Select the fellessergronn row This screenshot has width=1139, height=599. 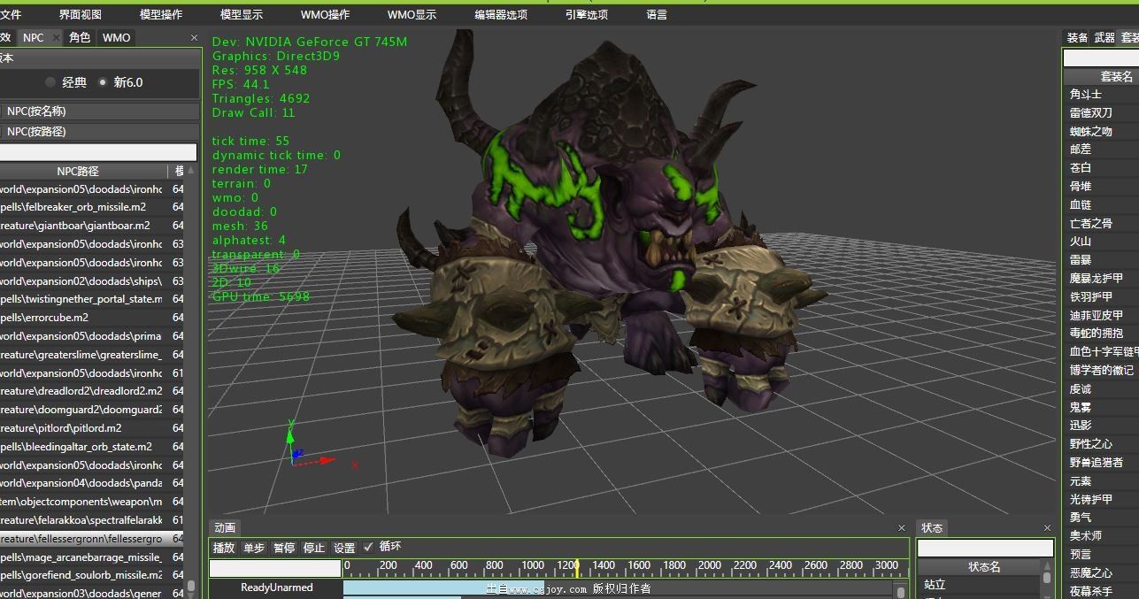tap(92, 539)
